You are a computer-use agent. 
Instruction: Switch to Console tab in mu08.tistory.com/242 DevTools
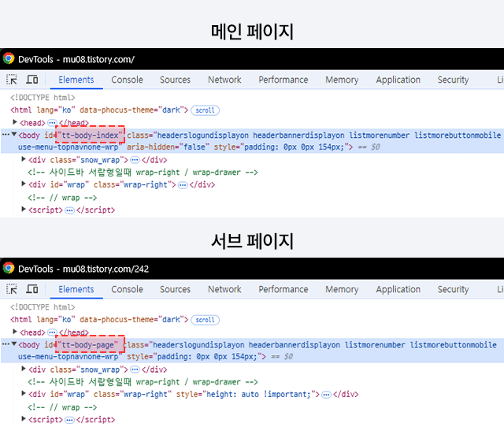coord(127,289)
